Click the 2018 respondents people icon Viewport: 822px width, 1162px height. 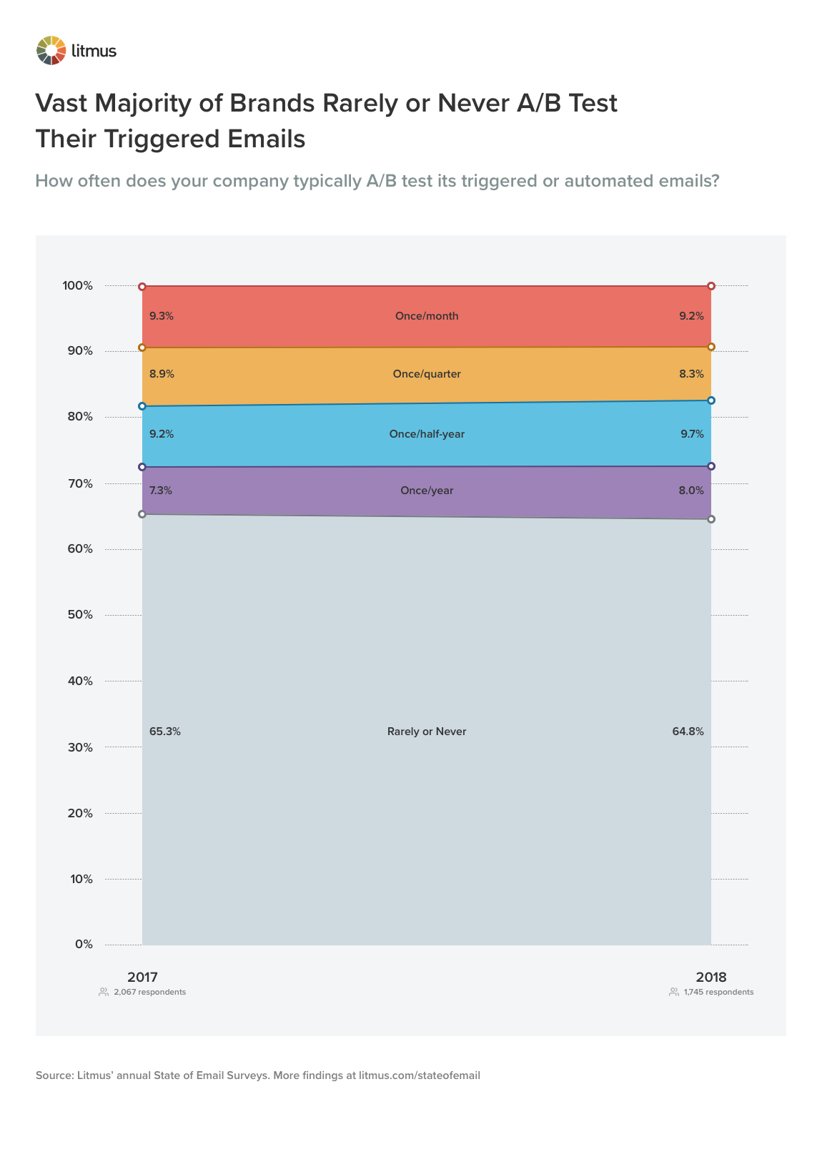click(x=674, y=992)
